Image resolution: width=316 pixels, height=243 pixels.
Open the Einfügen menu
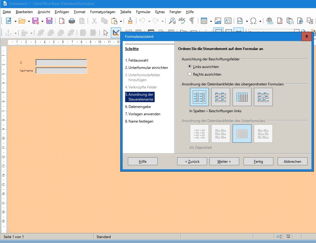tap(62, 12)
